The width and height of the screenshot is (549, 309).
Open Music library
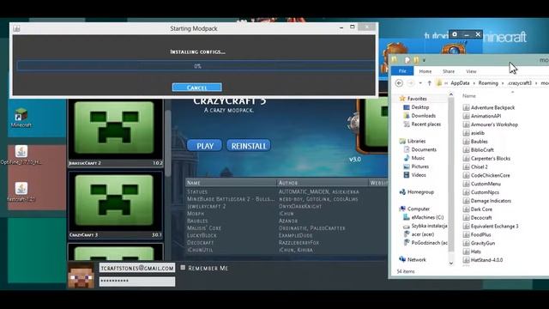[x=413, y=158]
